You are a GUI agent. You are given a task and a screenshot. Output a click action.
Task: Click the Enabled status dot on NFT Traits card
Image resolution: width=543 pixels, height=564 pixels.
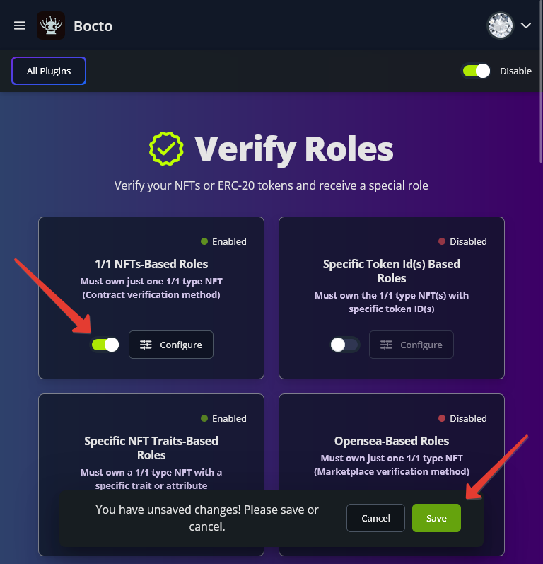coord(204,418)
